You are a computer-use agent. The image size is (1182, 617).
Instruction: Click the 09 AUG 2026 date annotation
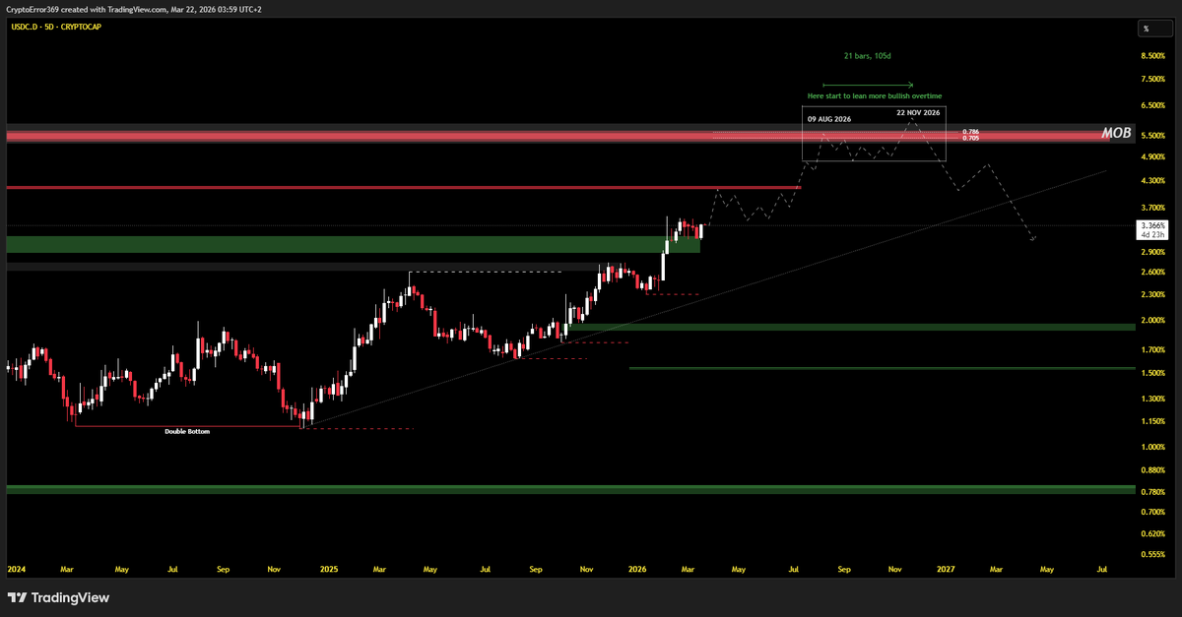tap(829, 118)
